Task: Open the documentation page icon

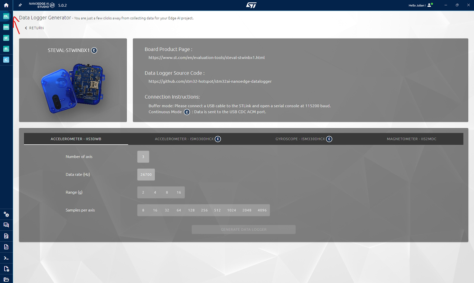Action: pyautogui.click(x=6, y=247)
